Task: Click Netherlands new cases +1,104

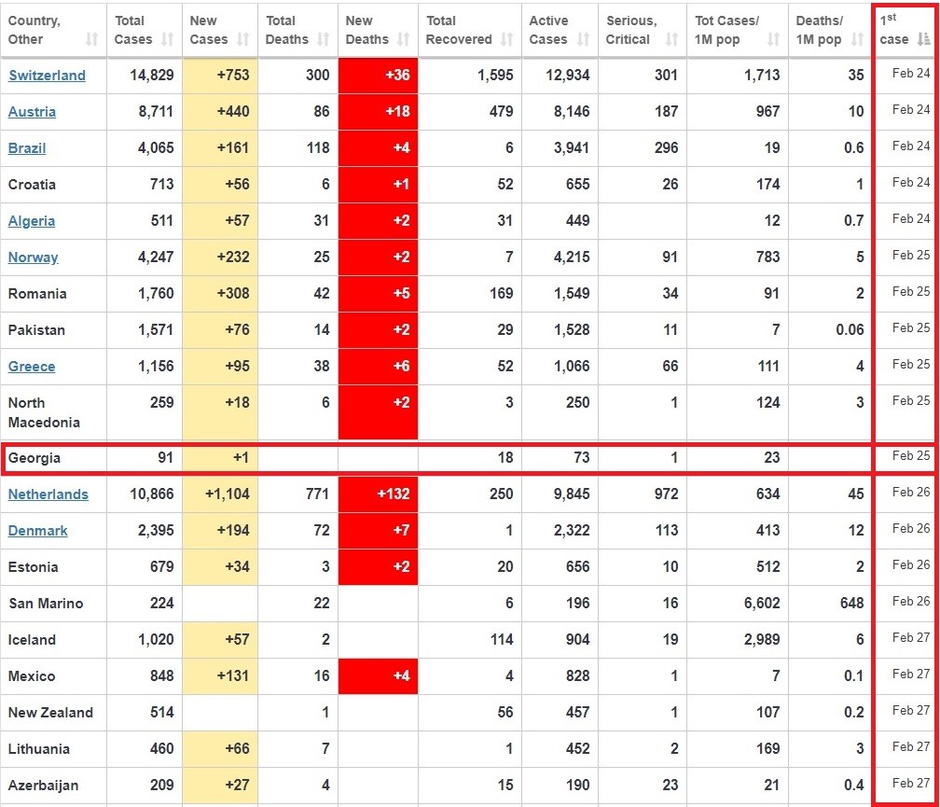Action: (x=228, y=494)
